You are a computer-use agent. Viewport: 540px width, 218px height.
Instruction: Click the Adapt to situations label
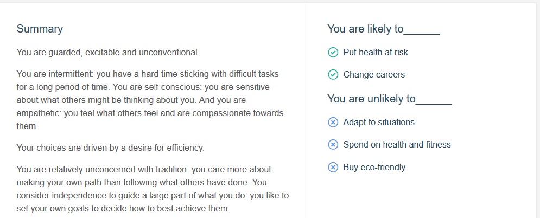379,122
